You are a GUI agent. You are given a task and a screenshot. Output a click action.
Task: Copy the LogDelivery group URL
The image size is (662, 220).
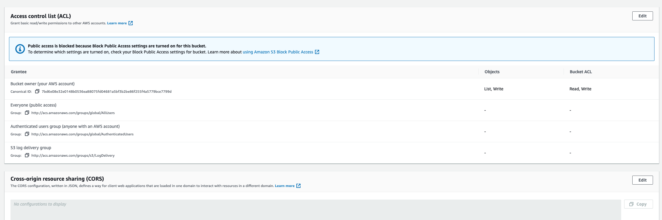(27, 155)
